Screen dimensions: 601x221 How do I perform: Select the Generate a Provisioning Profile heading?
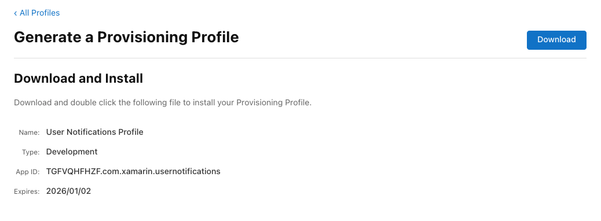[126, 38]
